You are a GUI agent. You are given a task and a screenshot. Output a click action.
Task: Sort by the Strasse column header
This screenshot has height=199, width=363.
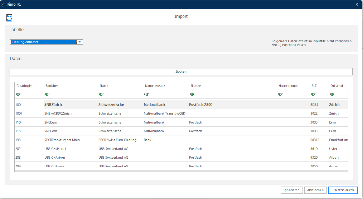pyautogui.click(x=196, y=86)
